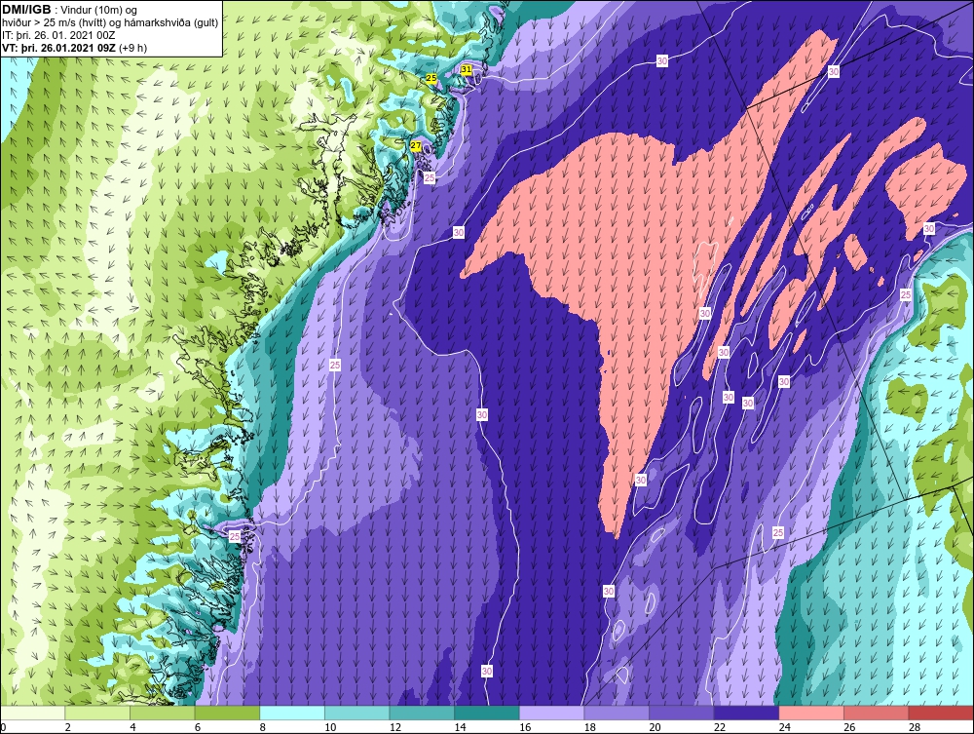Screen dimensions: 974x734
Task: Click the lavender 16–18 m/s legend swatch
Action: tap(551, 713)
